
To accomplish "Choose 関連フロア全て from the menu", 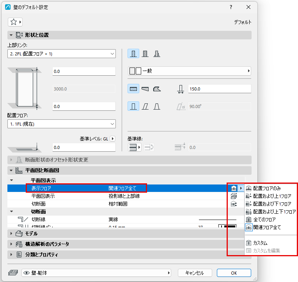I will click(271, 227).
